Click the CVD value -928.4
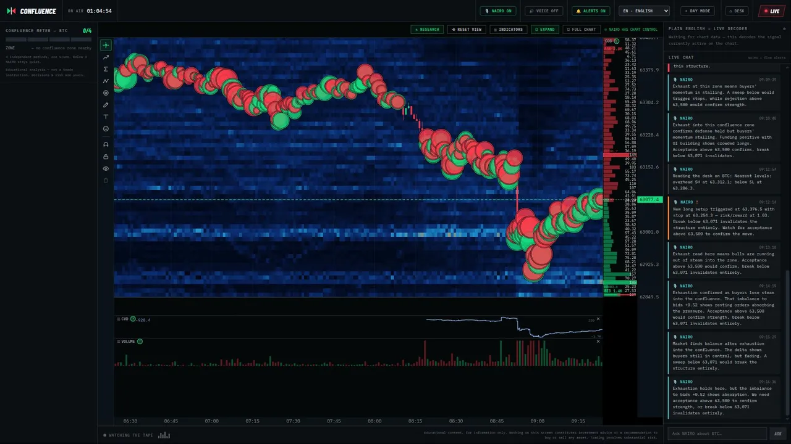Screen dimensions: 791x444 coord(144,319)
